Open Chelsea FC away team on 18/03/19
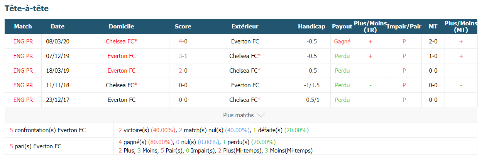Screen dimensions: 482x161 coord(245,71)
